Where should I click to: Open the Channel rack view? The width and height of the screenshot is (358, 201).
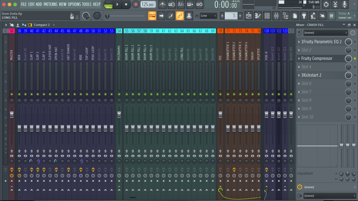coord(267,16)
